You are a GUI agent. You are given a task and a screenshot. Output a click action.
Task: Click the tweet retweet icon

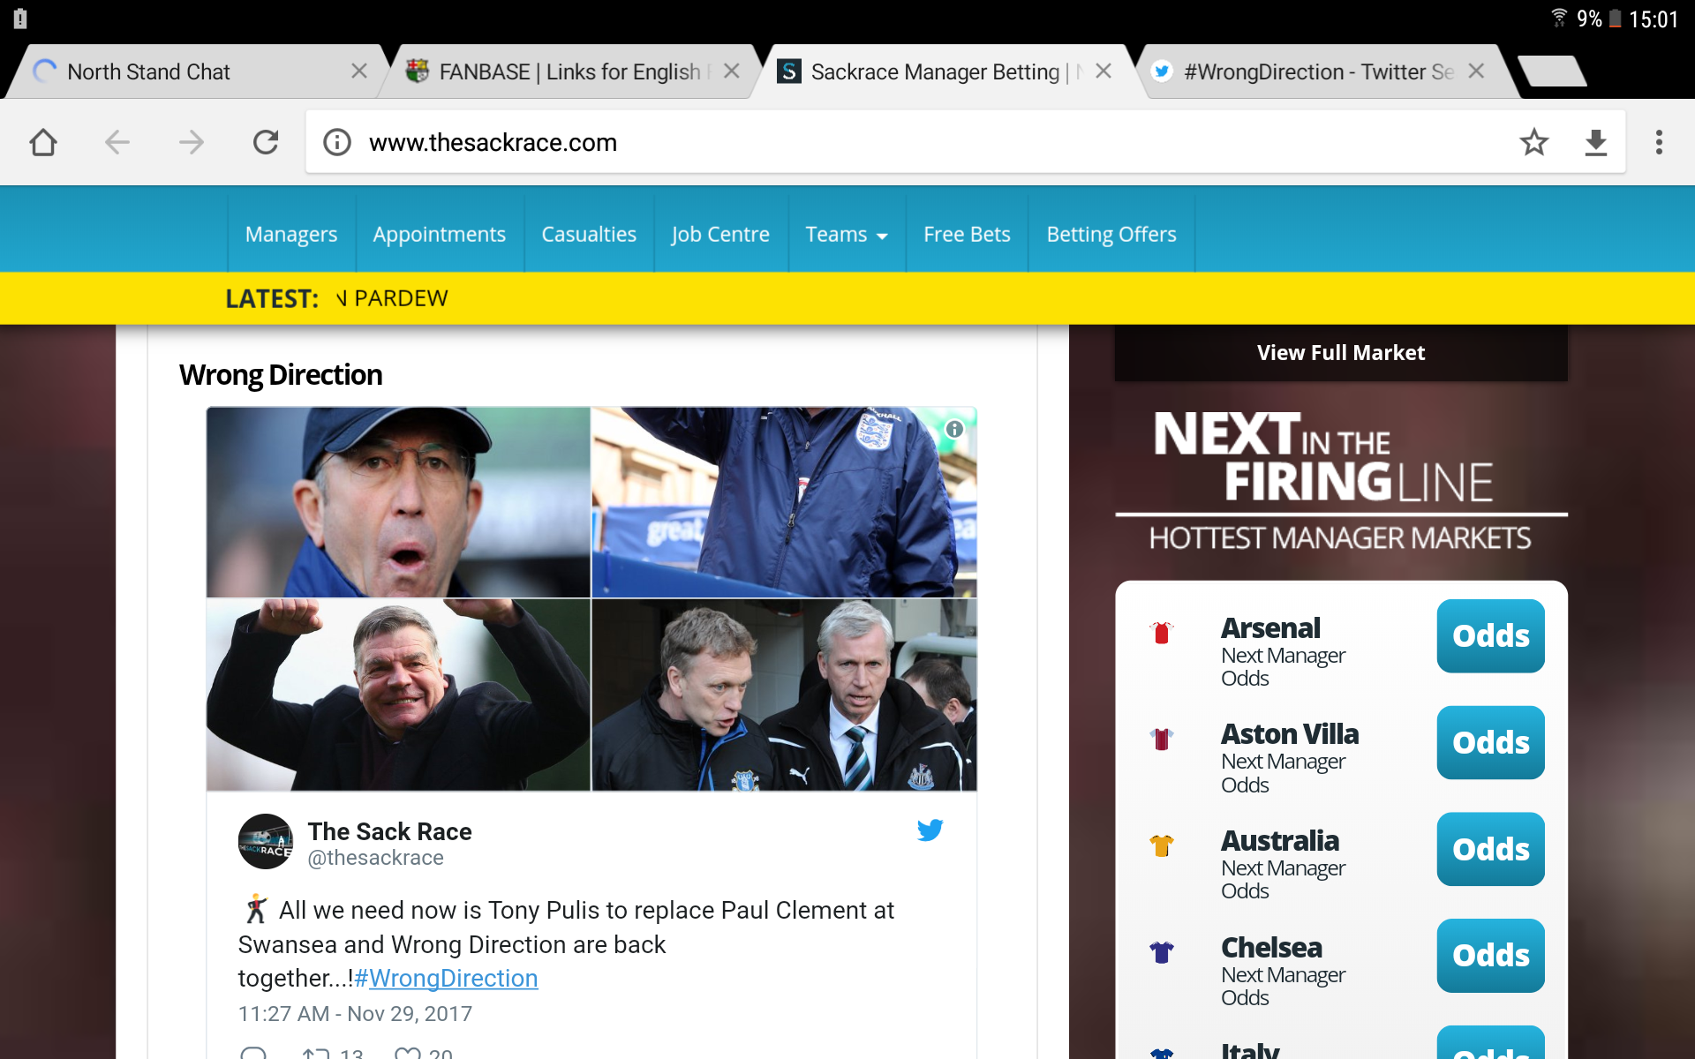[315, 1054]
